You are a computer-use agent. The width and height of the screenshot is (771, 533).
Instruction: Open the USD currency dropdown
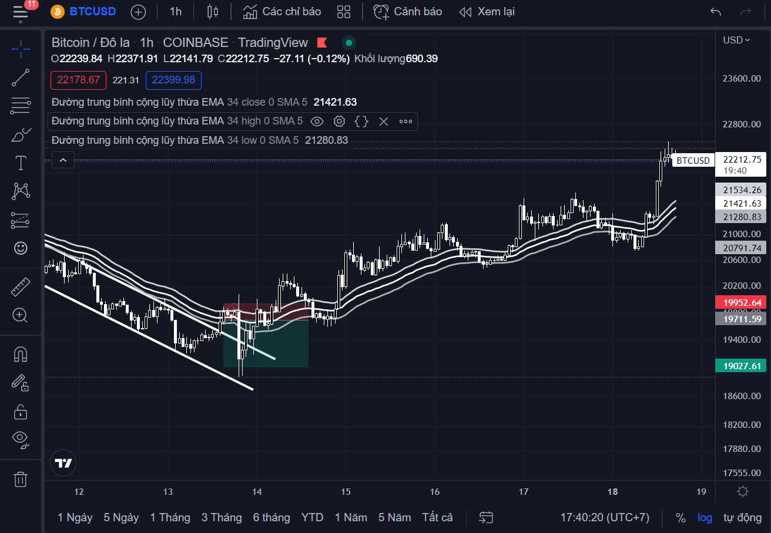(x=736, y=40)
